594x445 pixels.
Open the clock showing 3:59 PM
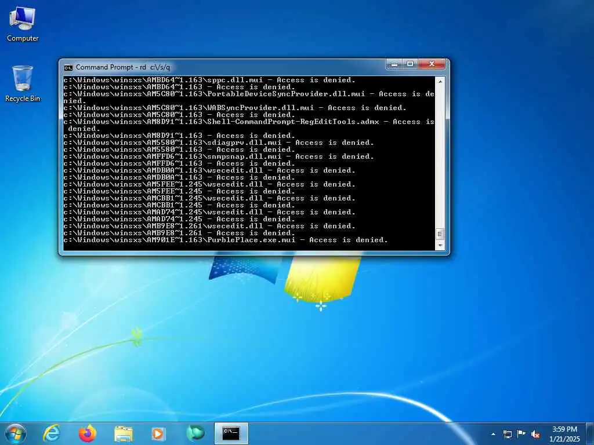coord(564,434)
